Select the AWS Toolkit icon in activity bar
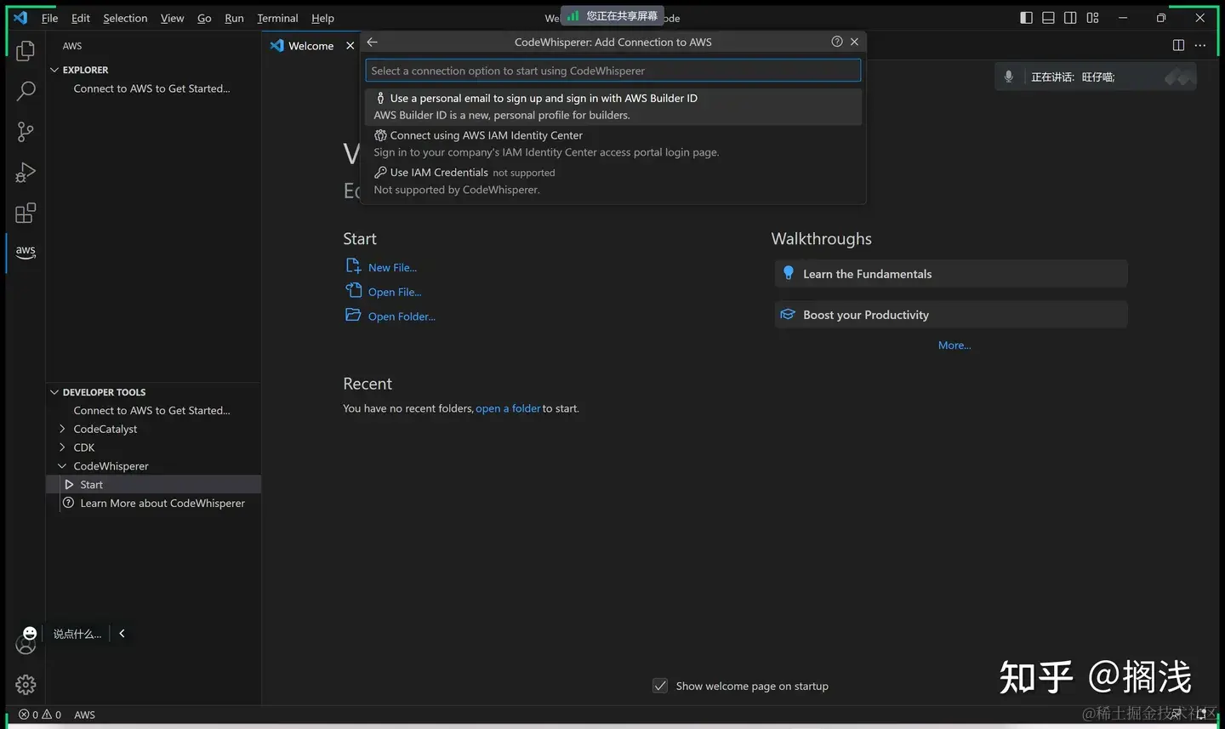 [x=26, y=253]
